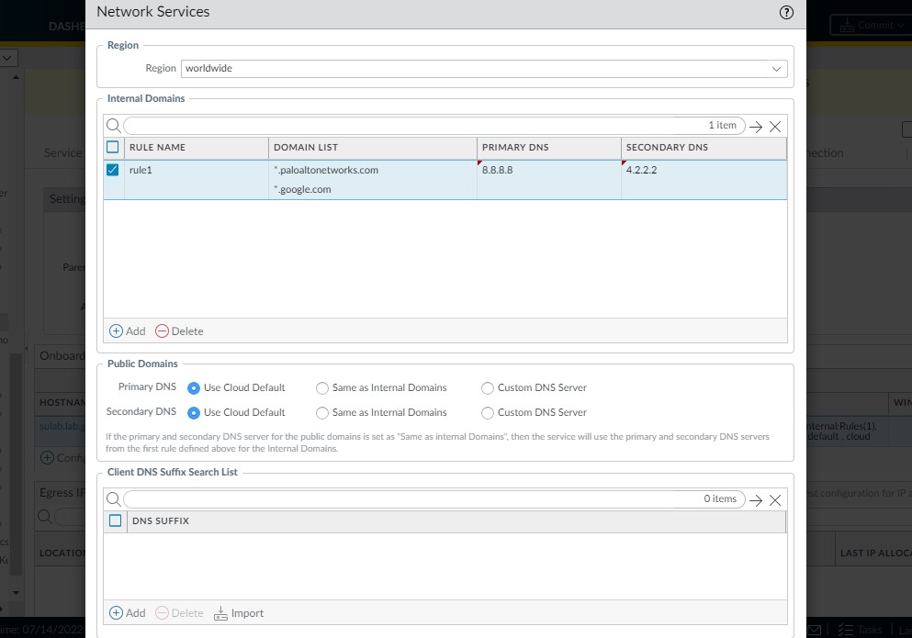The width and height of the screenshot is (912, 638).
Task: Apply the Internal Domains filter arrow
Action: point(756,126)
